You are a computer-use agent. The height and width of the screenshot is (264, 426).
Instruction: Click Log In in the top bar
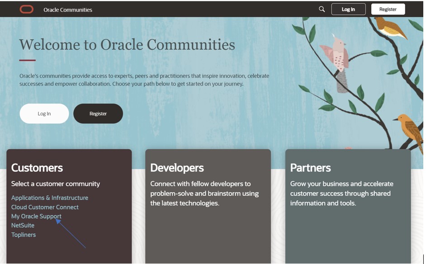click(x=348, y=9)
